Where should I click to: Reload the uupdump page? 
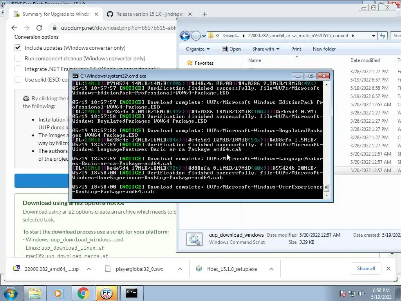click(39, 28)
